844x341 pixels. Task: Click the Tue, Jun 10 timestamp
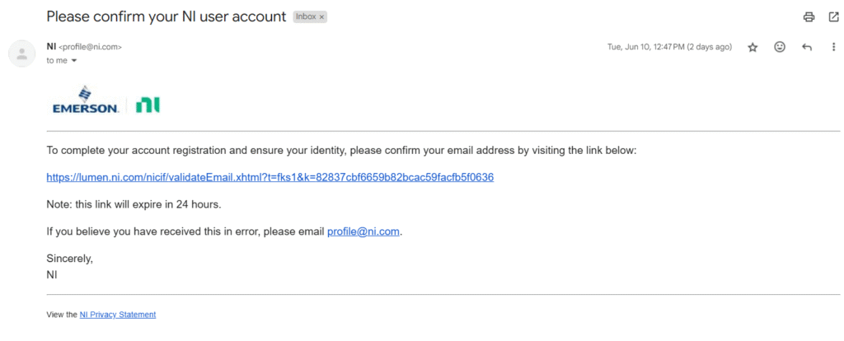click(669, 47)
